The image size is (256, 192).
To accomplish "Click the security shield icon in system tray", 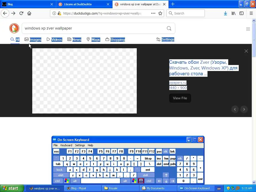I will pyautogui.click(x=228, y=188).
